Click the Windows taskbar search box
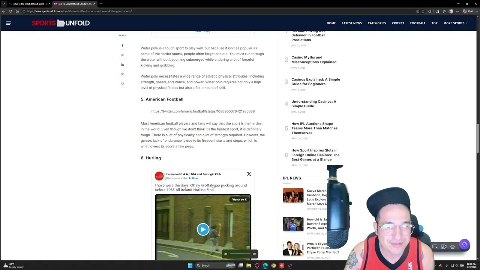This screenshot has width=480, height=270. (x=216, y=265)
